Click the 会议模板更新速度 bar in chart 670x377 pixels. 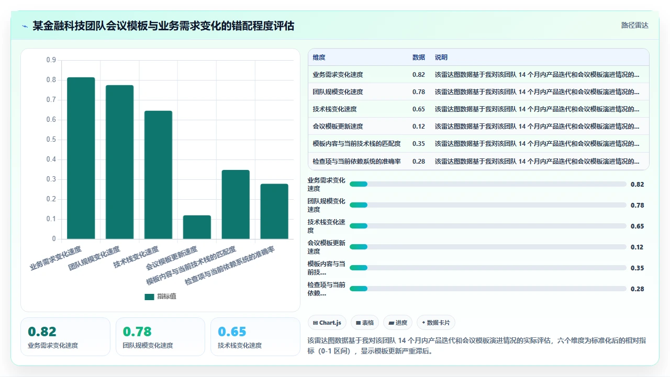coord(197,227)
